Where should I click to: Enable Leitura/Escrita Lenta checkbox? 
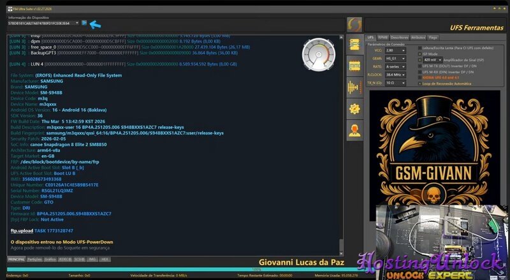point(419,48)
